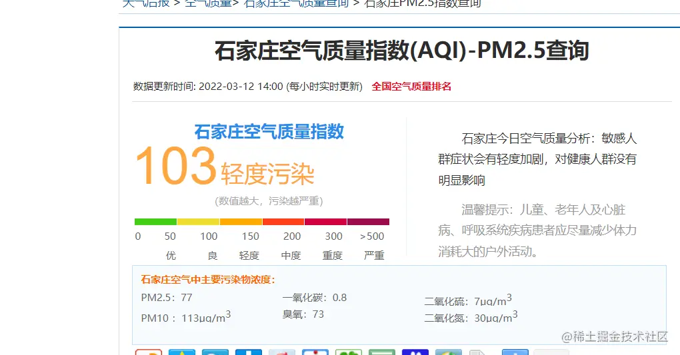Click the PM10：113μg/m3 reading
The height and width of the screenshot is (355, 680).
coord(185,317)
